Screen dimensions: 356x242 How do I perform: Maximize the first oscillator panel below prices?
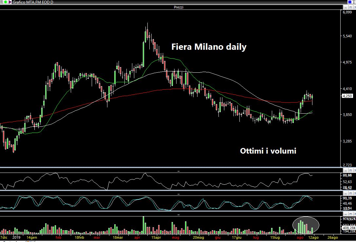point(350,170)
